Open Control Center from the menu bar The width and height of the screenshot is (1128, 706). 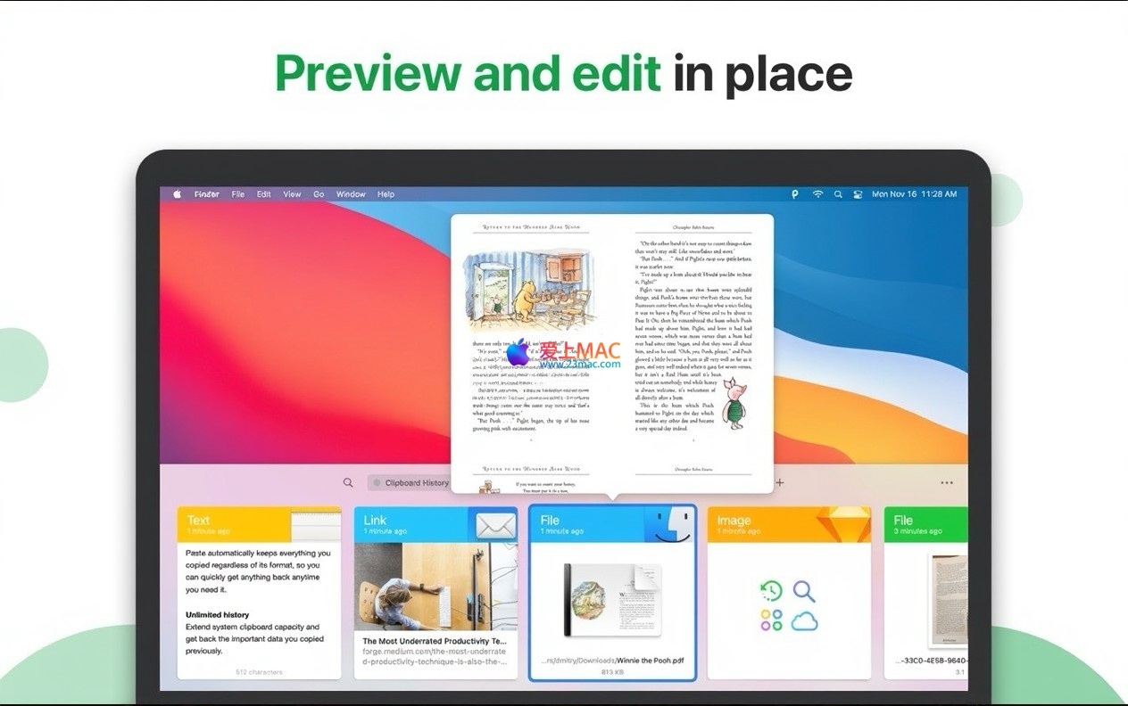858,194
